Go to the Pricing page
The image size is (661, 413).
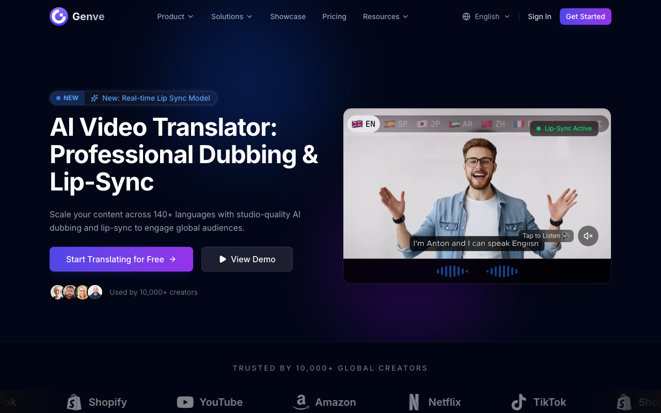(334, 17)
